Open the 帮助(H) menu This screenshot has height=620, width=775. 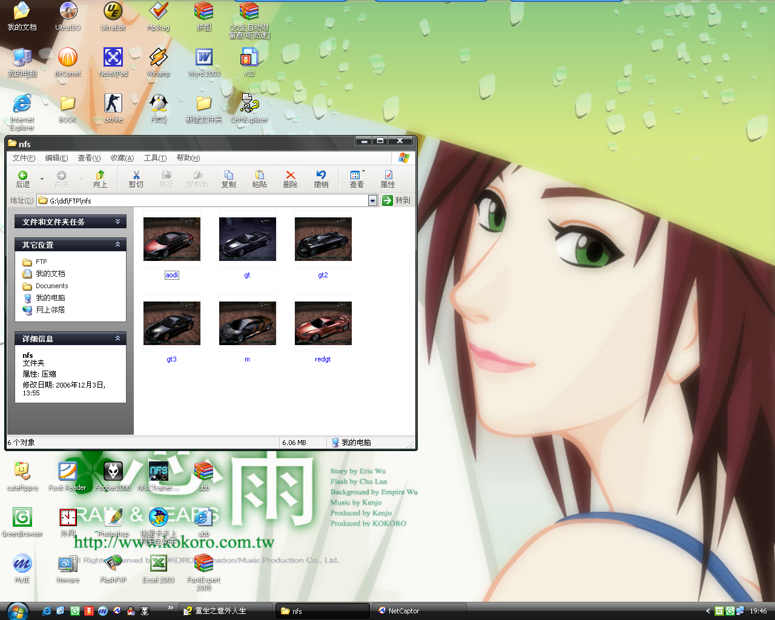coord(188,158)
